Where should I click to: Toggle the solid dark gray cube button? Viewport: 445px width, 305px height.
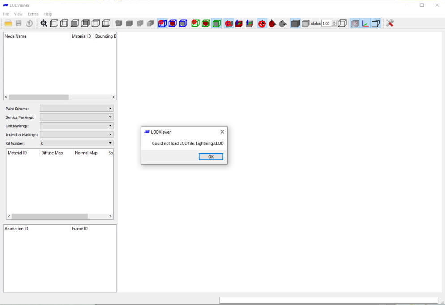tap(295, 23)
